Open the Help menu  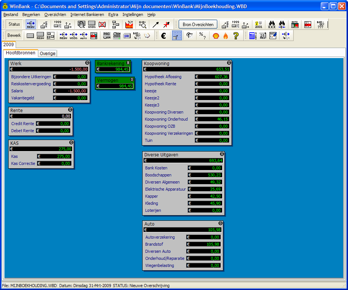pyautogui.click(x=151, y=15)
